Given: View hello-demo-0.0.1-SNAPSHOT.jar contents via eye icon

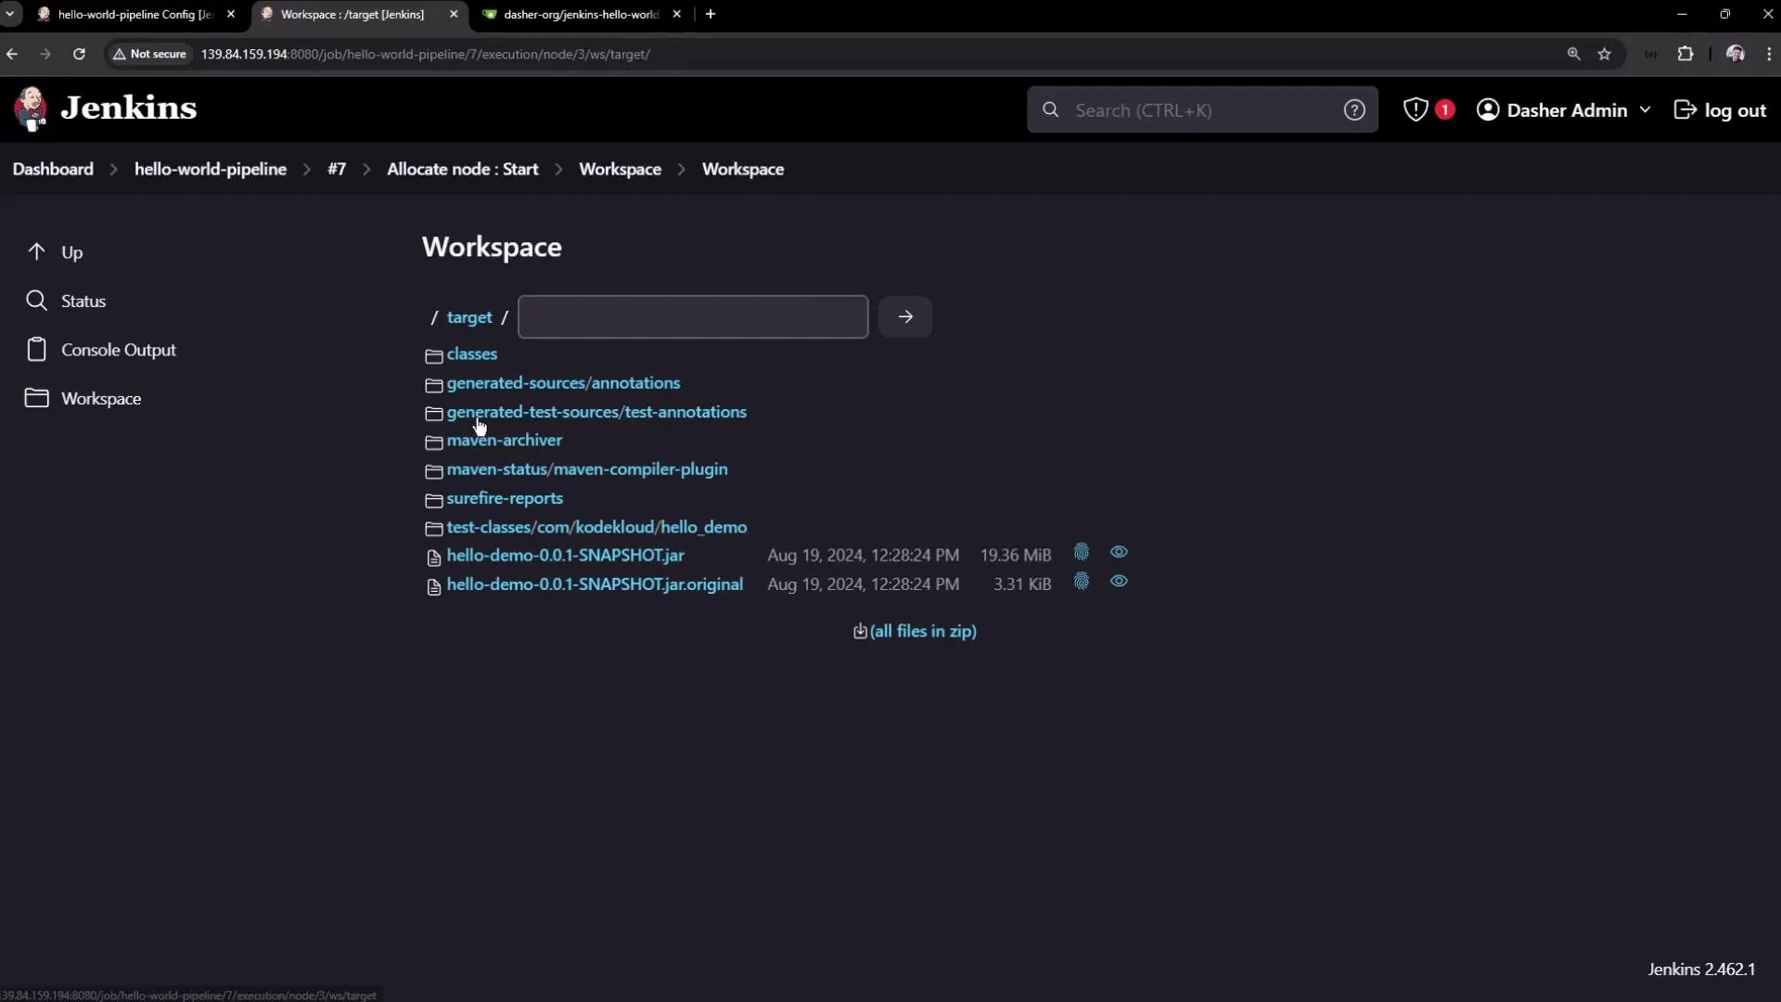Looking at the screenshot, I should click(1119, 552).
